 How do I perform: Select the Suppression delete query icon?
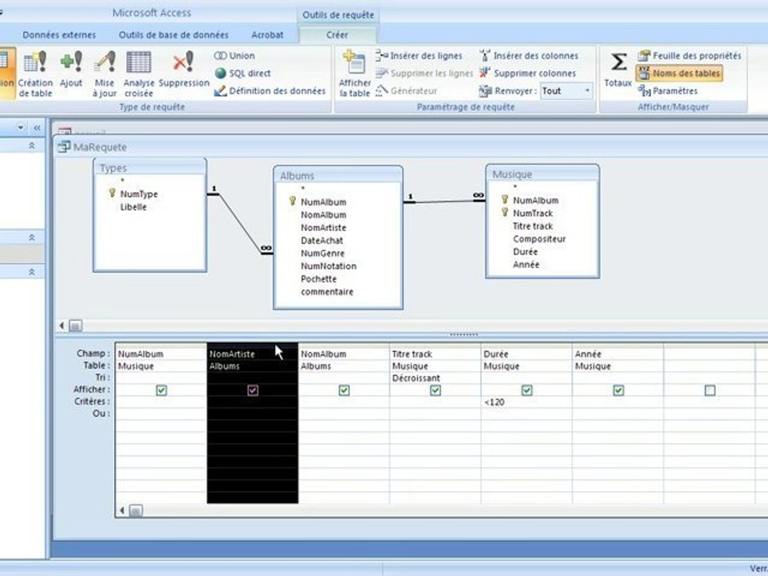[x=184, y=70]
